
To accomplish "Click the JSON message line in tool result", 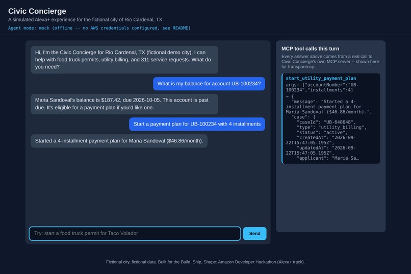I will [329, 107].
